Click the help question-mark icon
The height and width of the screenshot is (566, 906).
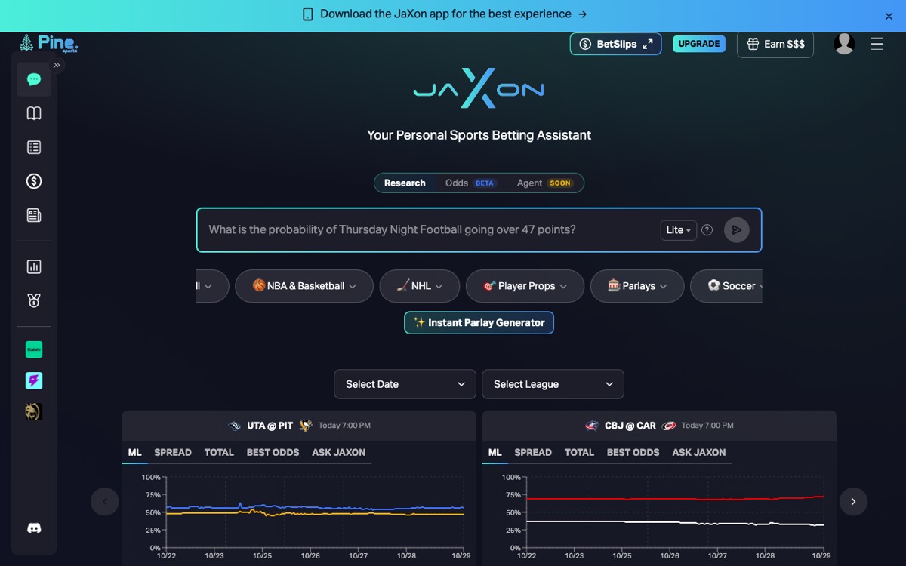coord(707,230)
